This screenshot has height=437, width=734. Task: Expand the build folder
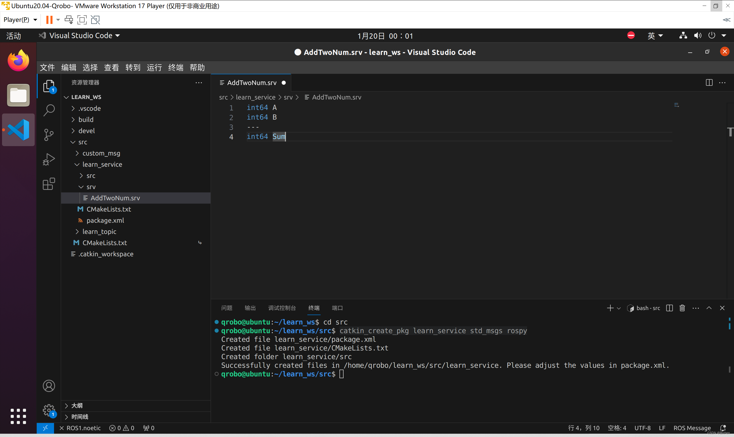click(x=136, y=120)
